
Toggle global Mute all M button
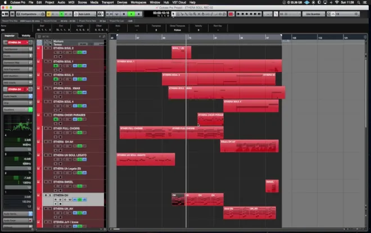(48, 14)
